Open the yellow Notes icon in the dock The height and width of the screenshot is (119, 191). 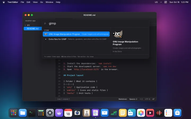click(x=123, y=113)
